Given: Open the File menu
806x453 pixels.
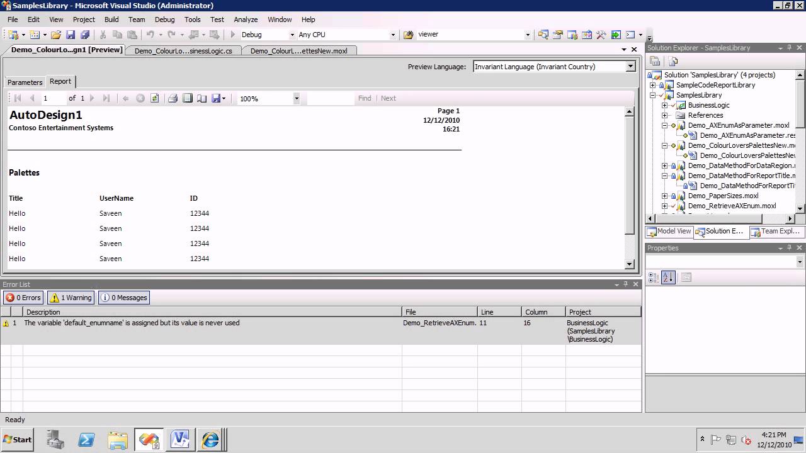Looking at the screenshot, I should [13, 20].
